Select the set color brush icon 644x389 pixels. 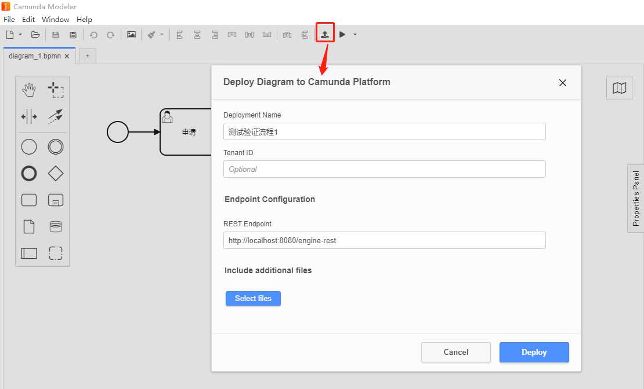pos(151,35)
